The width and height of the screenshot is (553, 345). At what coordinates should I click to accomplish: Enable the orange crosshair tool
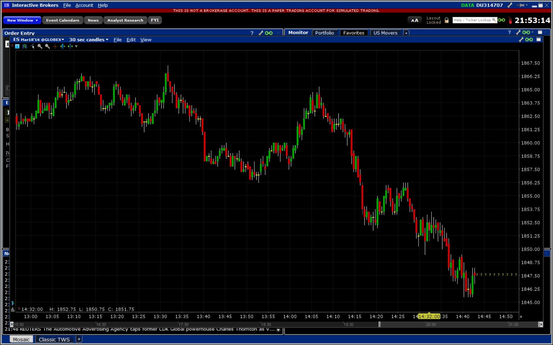tap(55, 46)
